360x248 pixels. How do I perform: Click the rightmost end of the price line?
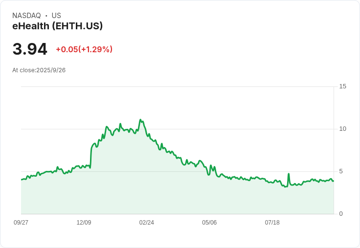(x=334, y=181)
